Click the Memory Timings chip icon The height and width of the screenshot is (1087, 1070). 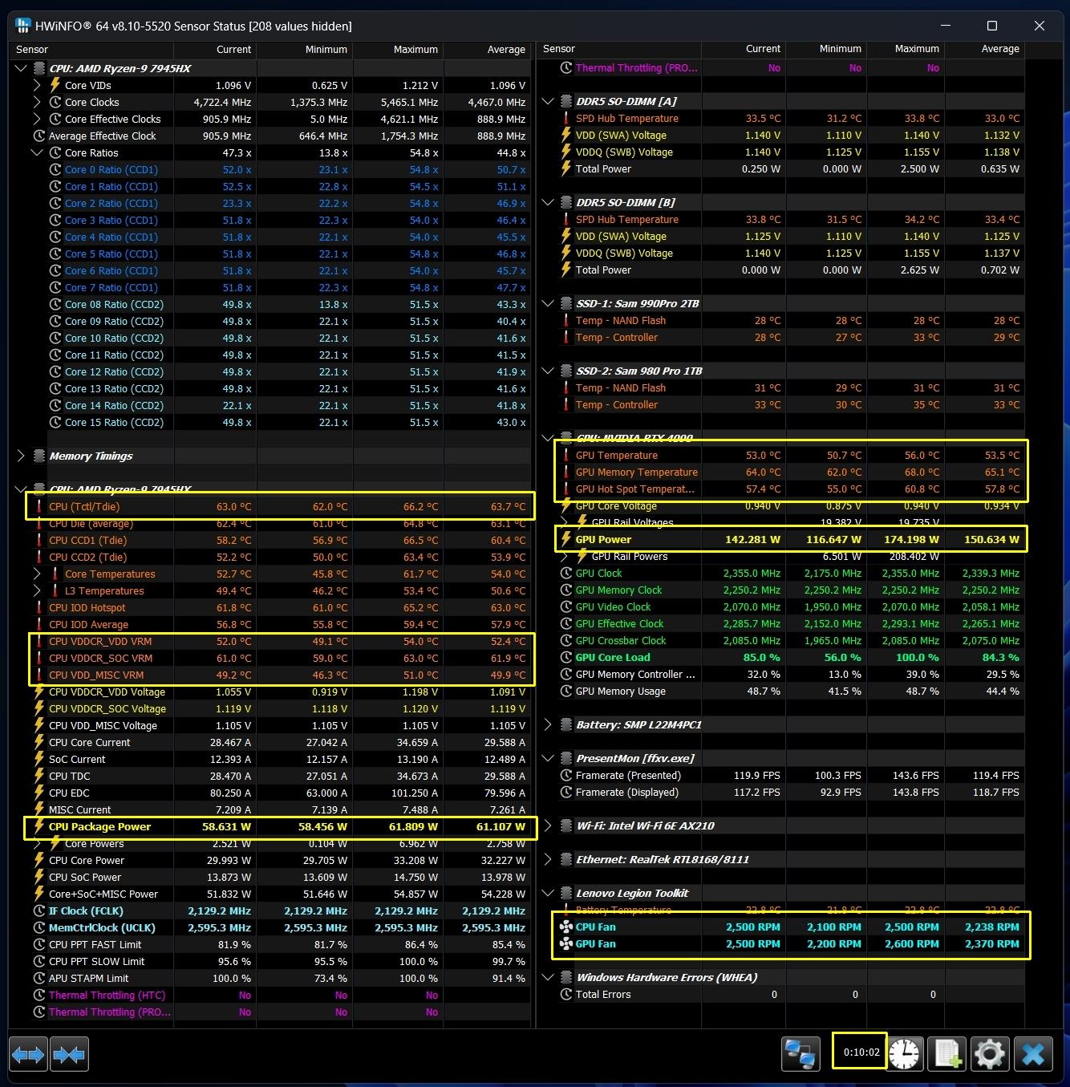[x=39, y=456]
